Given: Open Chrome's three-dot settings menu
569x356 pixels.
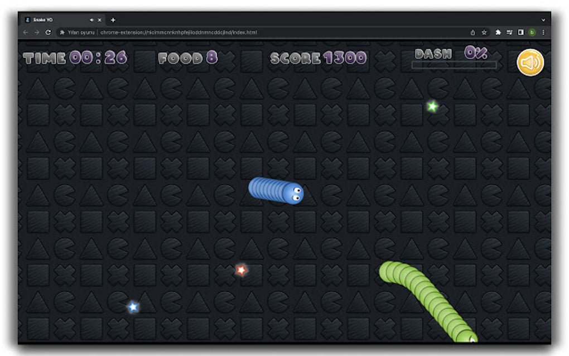Looking at the screenshot, I should 543,32.
